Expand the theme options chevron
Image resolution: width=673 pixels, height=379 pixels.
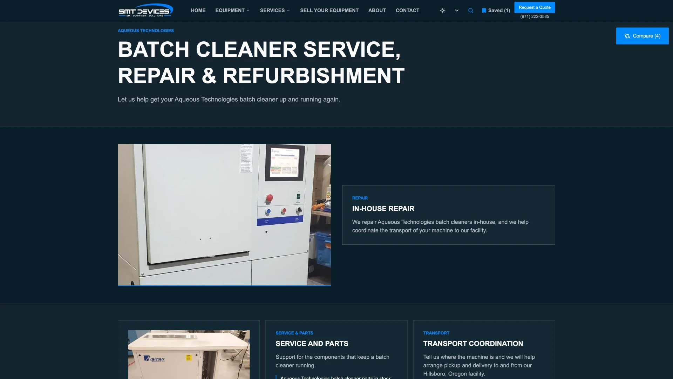(457, 11)
